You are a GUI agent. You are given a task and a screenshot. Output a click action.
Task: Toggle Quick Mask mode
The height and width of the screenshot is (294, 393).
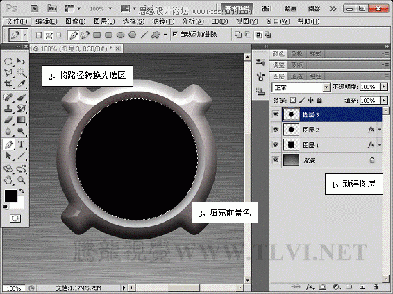pyautogui.click(x=15, y=218)
